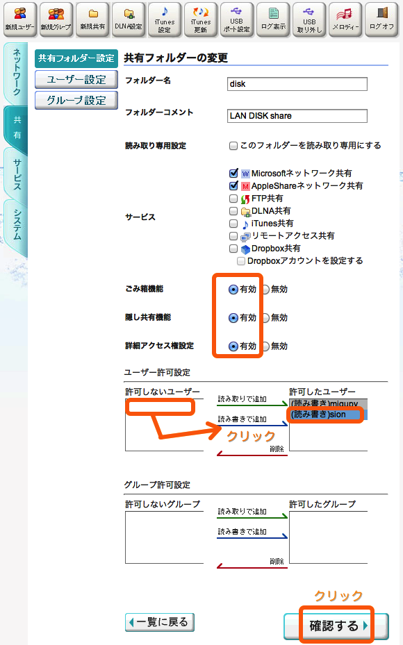The image size is (403, 645).
Task: Open the ログ表示 toolbar icon
Action: point(273,19)
